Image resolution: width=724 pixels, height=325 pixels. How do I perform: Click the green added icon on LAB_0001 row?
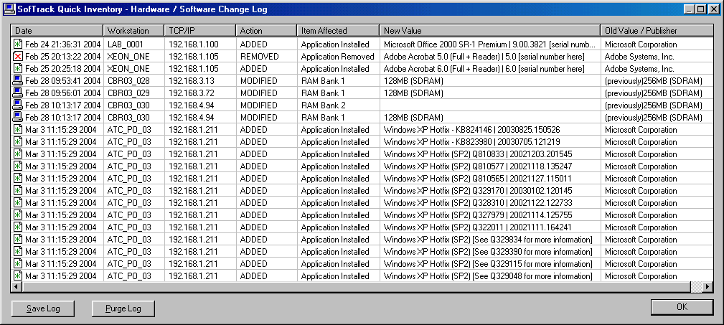pyautogui.click(x=18, y=44)
